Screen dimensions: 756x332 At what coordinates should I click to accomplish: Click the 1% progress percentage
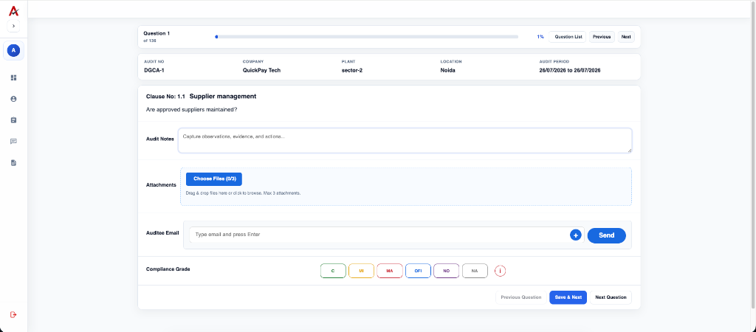click(x=540, y=37)
